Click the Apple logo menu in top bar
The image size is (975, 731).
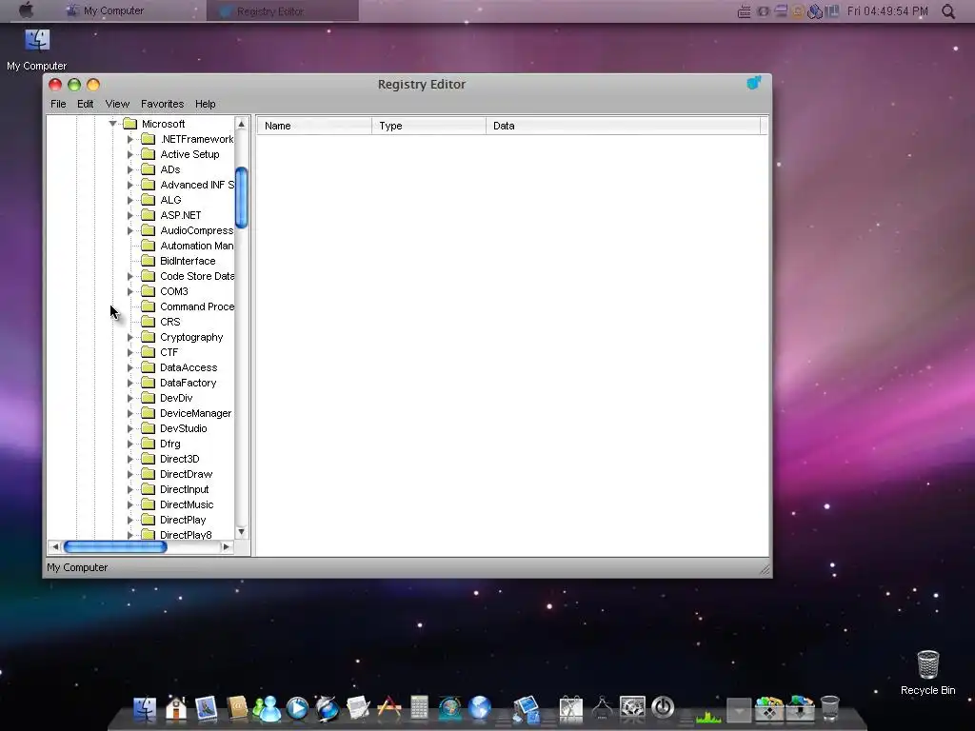click(26, 10)
